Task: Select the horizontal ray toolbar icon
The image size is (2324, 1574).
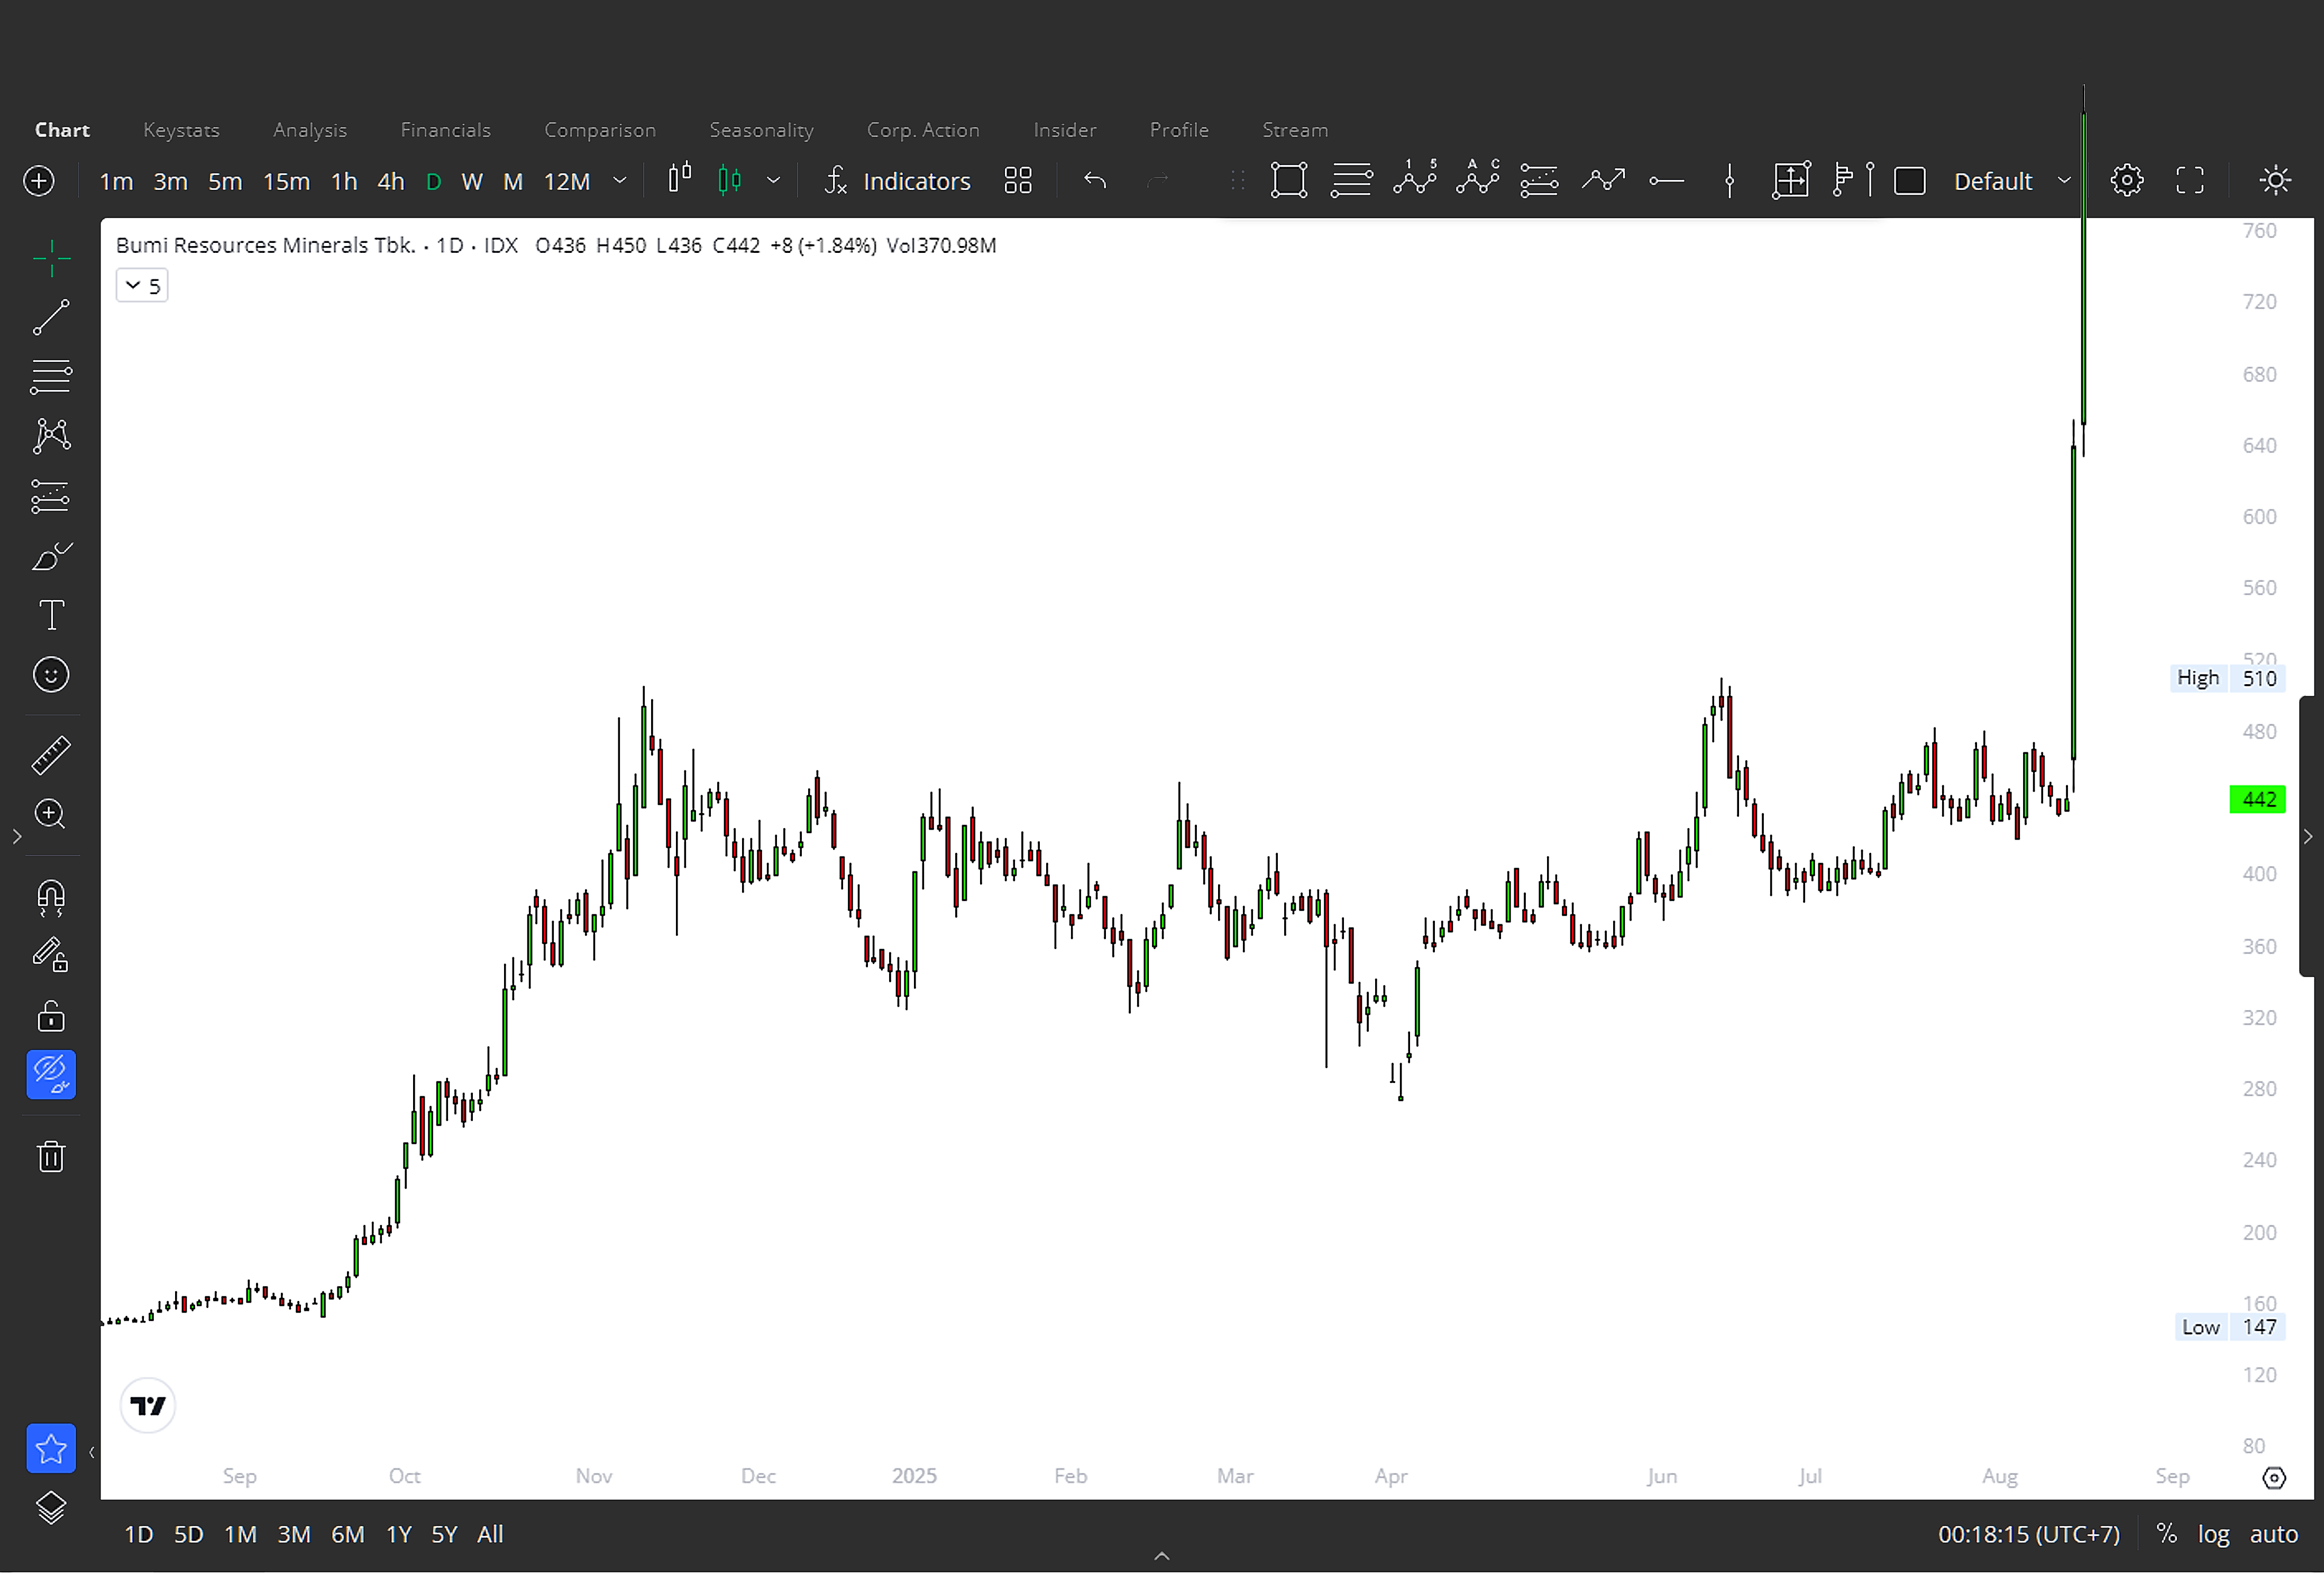Action: 1666,181
